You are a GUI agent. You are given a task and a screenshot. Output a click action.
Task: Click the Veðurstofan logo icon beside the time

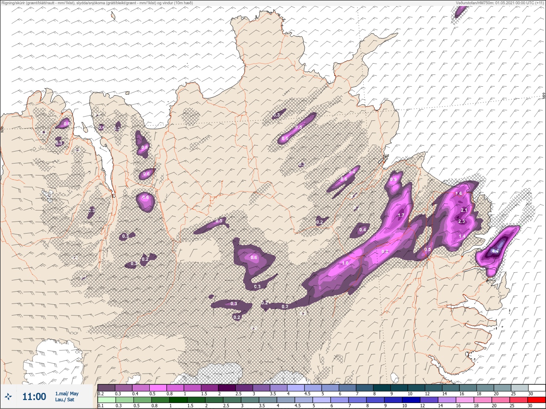(9, 397)
